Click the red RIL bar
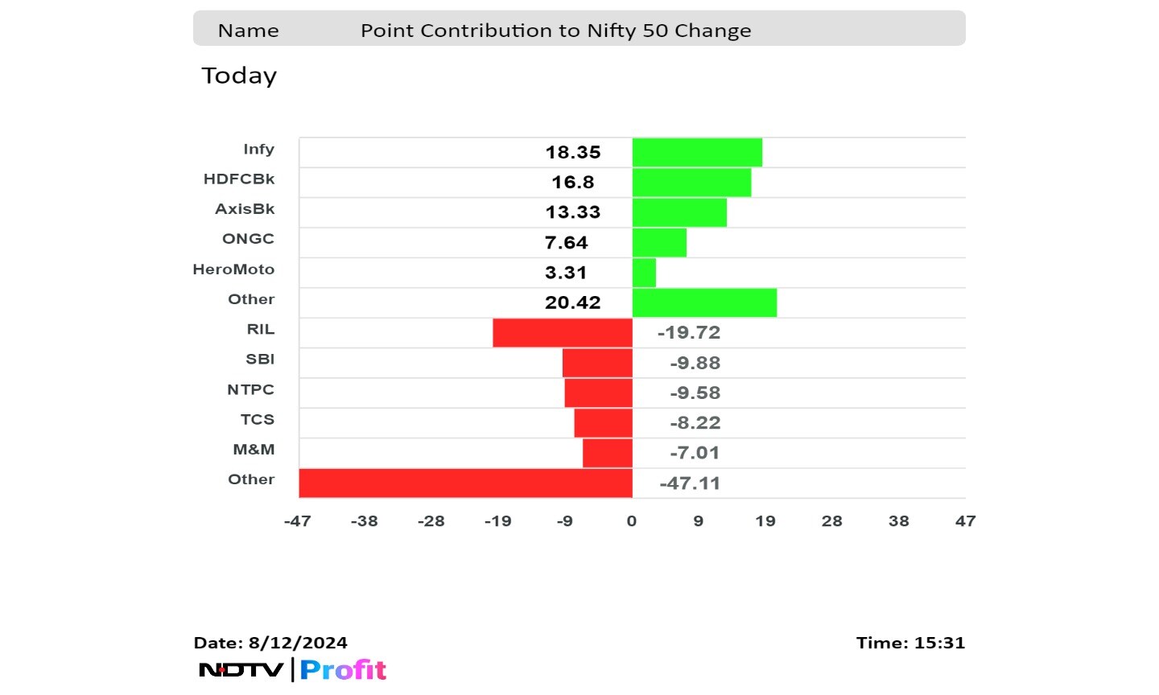This screenshot has height=695, width=1159. pos(563,333)
